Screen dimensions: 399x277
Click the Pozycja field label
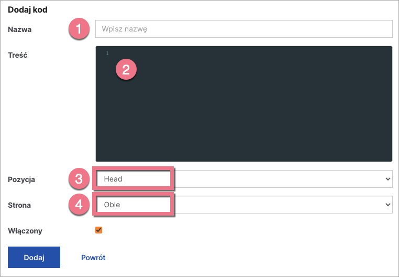tap(21, 179)
